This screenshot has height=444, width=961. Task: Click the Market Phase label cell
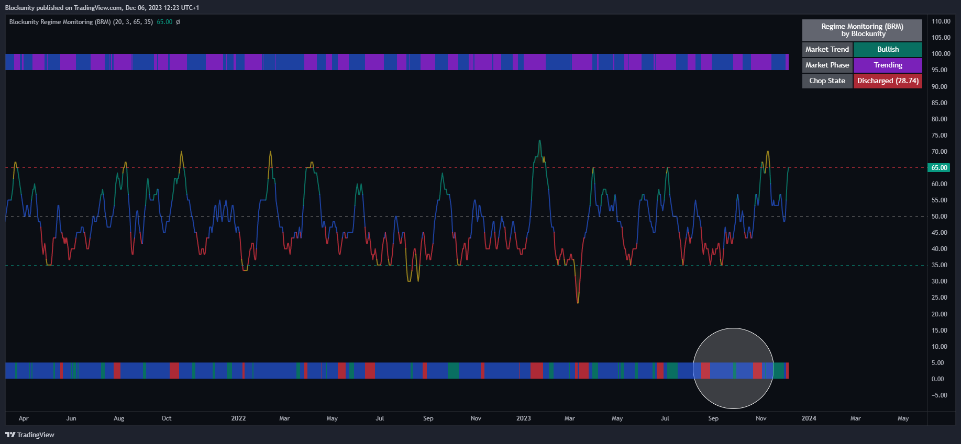tap(827, 65)
